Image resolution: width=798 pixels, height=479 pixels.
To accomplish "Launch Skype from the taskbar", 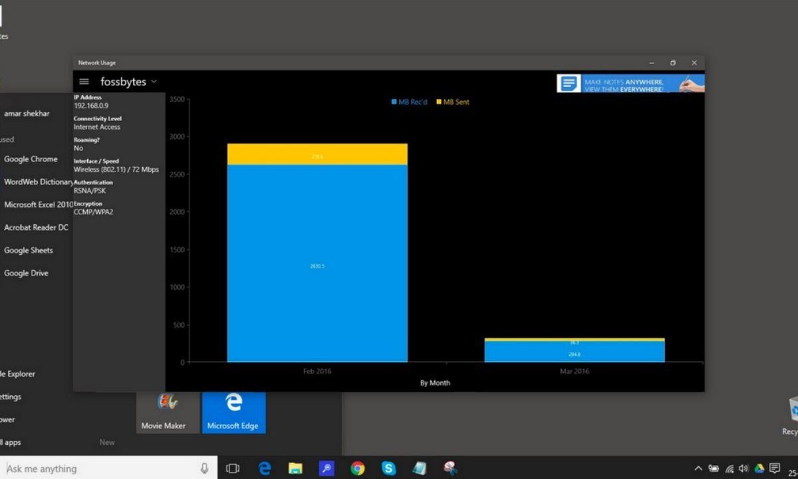I will pyautogui.click(x=388, y=468).
